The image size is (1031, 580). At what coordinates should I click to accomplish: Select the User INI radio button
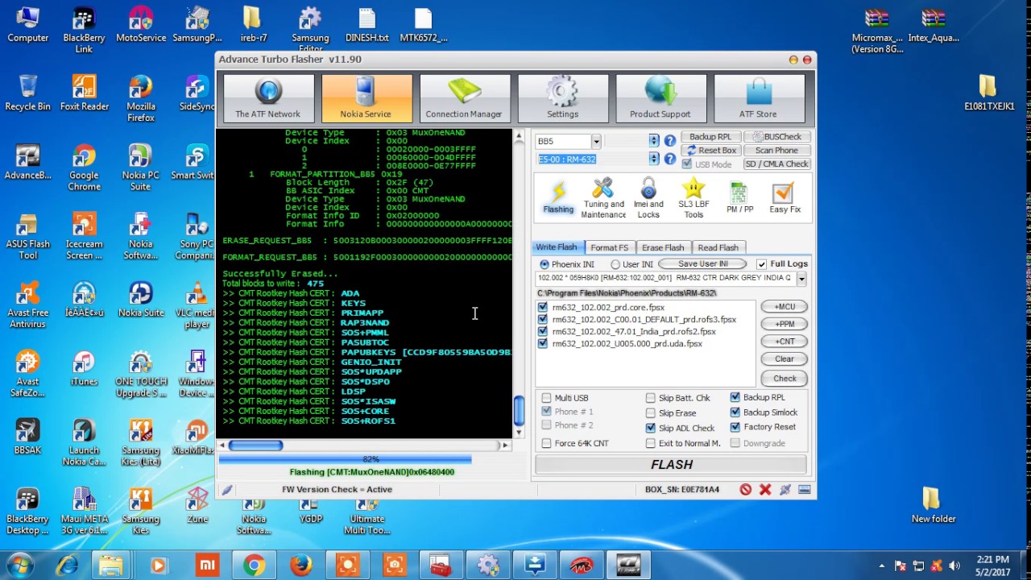[x=615, y=264]
